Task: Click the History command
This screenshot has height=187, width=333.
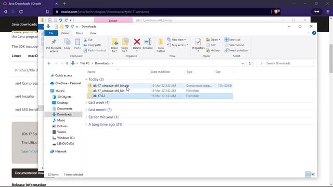Action: pyautogui.click(x=213, y=50)
